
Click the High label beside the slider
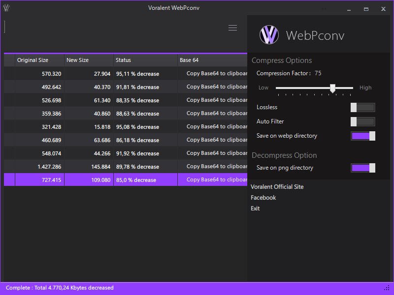click(365, 88)
